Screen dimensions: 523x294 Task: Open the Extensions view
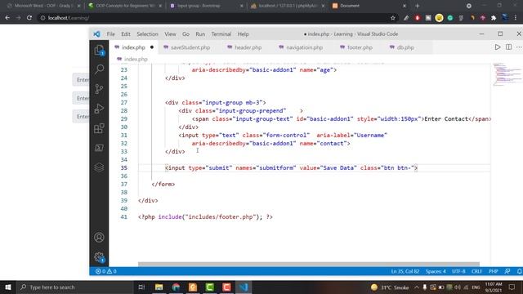99,128
